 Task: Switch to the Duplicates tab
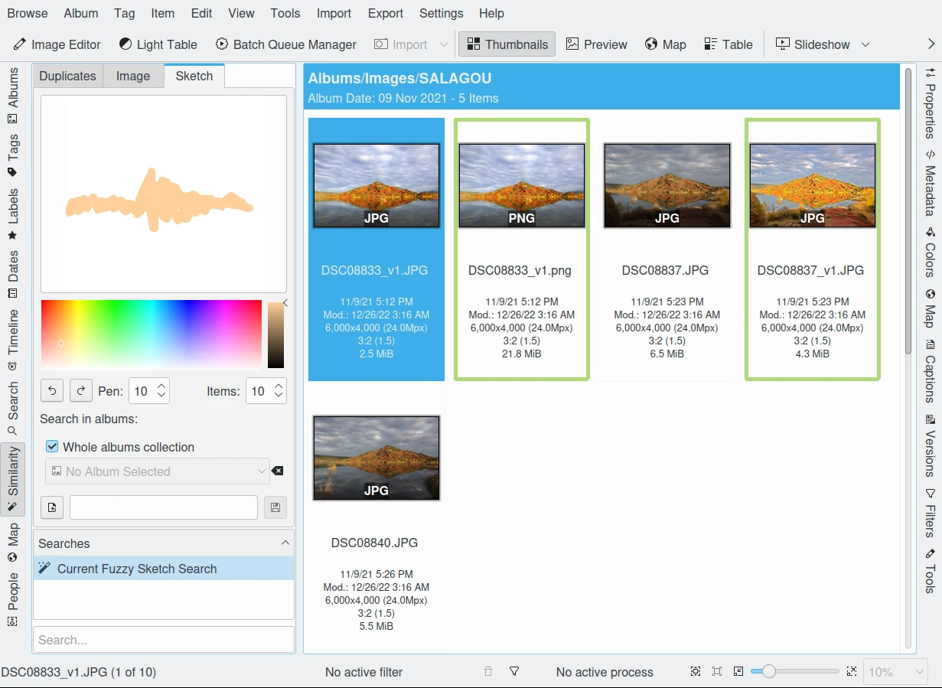[67, 76]
